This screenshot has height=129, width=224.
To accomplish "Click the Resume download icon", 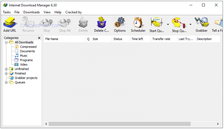I will click(28, 22).
